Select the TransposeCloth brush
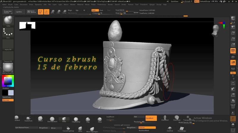 (x=188, y=117)
